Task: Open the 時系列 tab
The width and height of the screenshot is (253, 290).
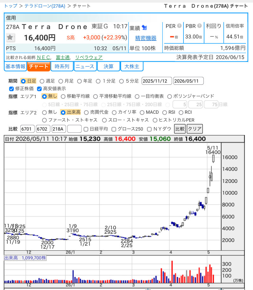Action: point(62,66)
